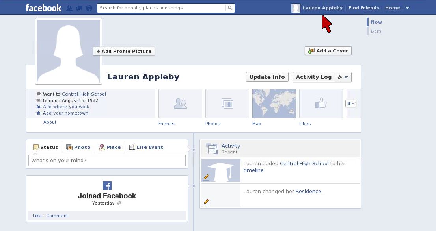Image resolution: width=436 pixels, height=231 pixels.
Task: Open the Map box on the timeline
Action: 274,103
